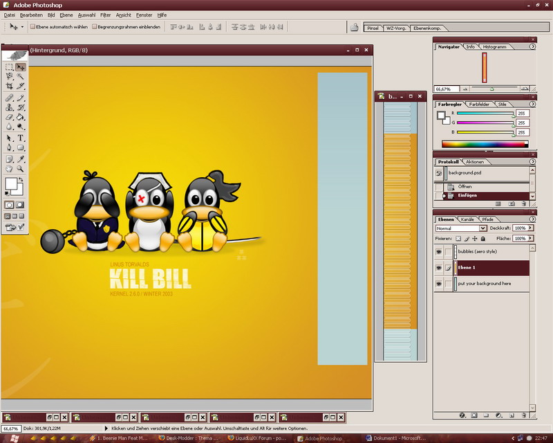Select the Shape tool
553x443 pixels.
(21, 147)
